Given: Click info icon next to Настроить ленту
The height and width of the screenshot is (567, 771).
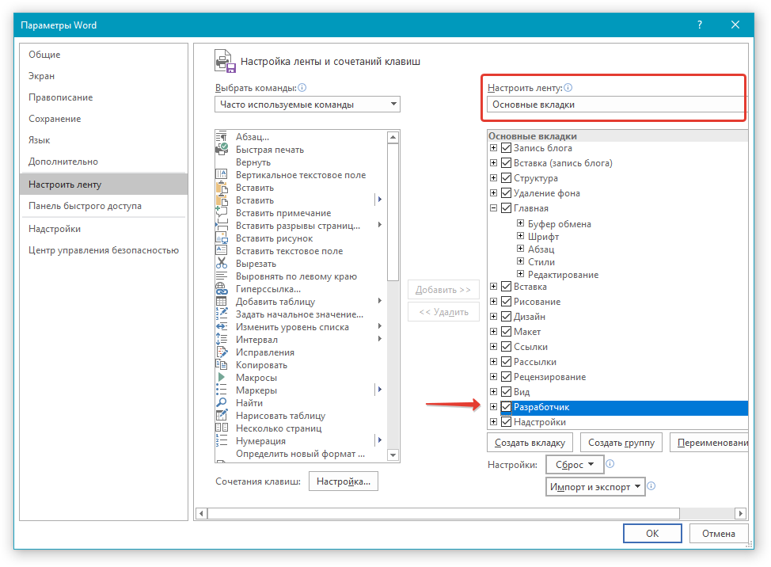Looking at the screenshot, I should 568,89.
